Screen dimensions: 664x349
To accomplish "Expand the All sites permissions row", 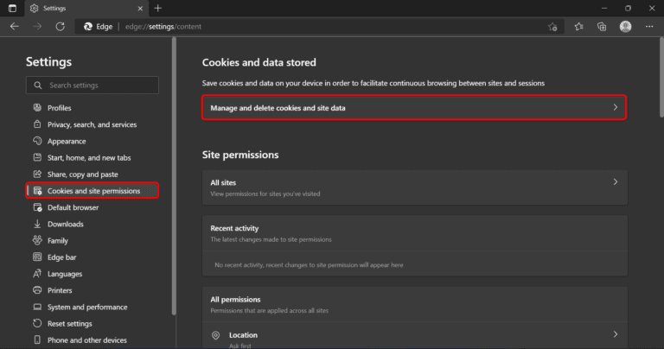I will (x=413, y=187).
